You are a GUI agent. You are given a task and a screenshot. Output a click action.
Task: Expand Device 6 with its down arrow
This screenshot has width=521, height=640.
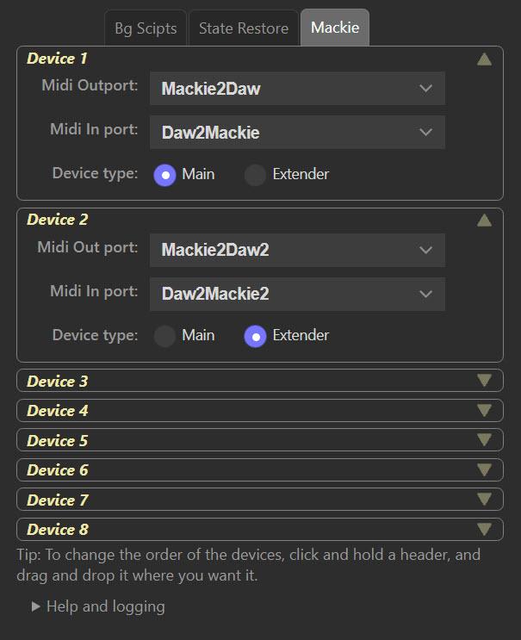coord(484,470)
